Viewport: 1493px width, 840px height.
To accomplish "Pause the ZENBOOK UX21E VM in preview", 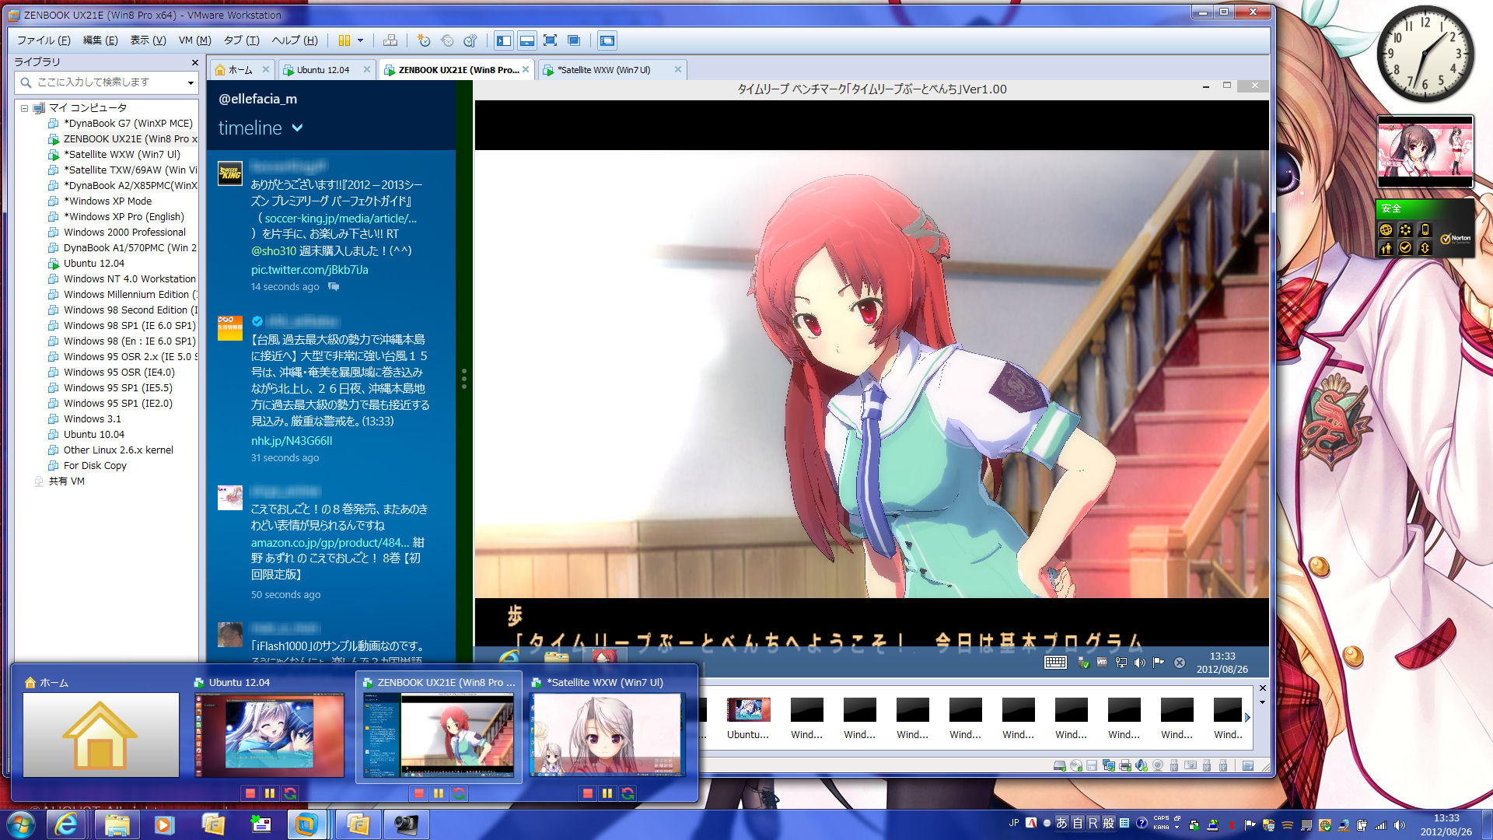I will (439, 793).
